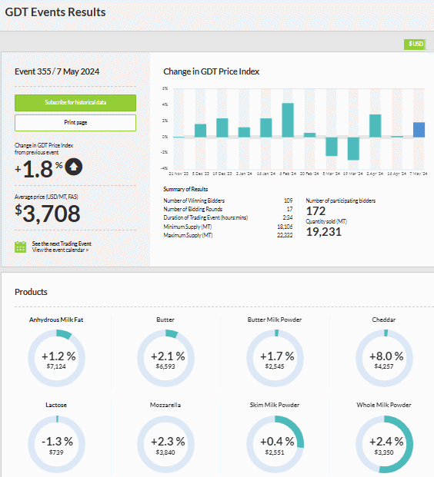Click the 16 Apr '24 axis date label
This screenshot has height=477, width=434.
click(x=397, y=174)
